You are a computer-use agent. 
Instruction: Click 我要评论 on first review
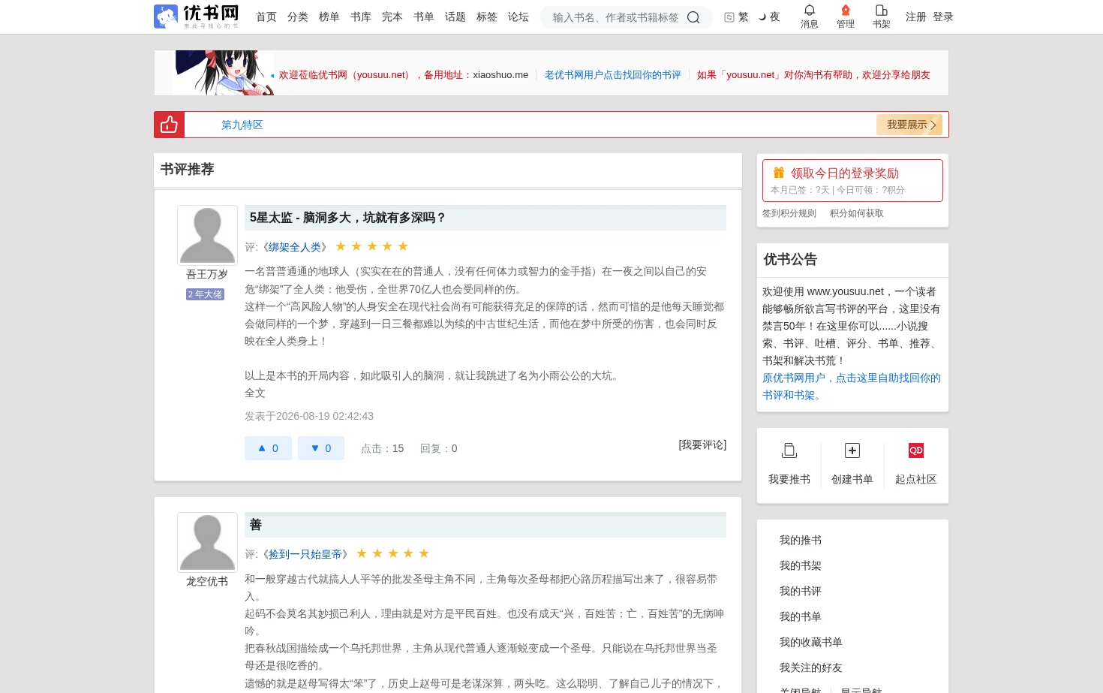[702, 444]
